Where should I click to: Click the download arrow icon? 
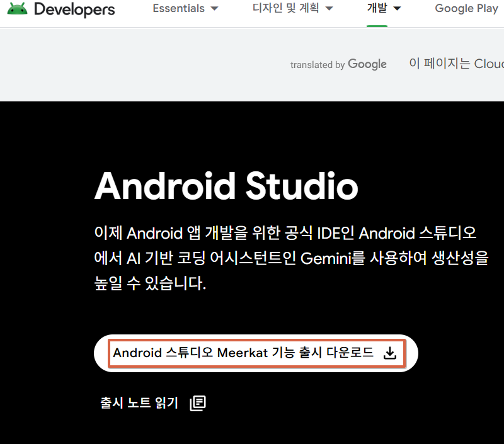[x=390, y=353]
